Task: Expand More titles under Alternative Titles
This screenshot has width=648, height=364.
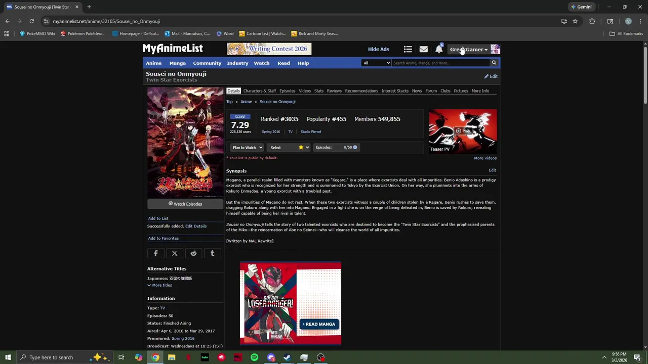Action: click(160, 285)
